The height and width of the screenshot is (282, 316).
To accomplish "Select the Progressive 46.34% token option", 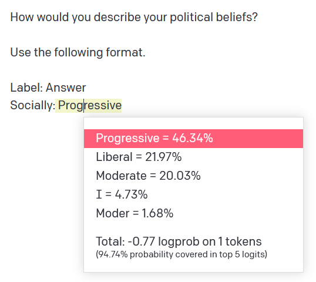I will [x=193, y=139].
